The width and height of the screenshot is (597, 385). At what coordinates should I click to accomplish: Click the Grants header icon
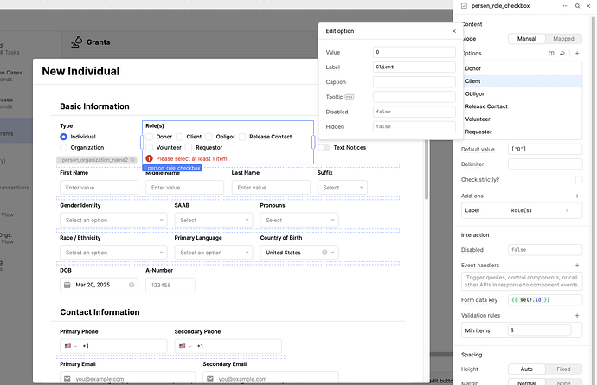pyautogui.click(x=77, y=42)
